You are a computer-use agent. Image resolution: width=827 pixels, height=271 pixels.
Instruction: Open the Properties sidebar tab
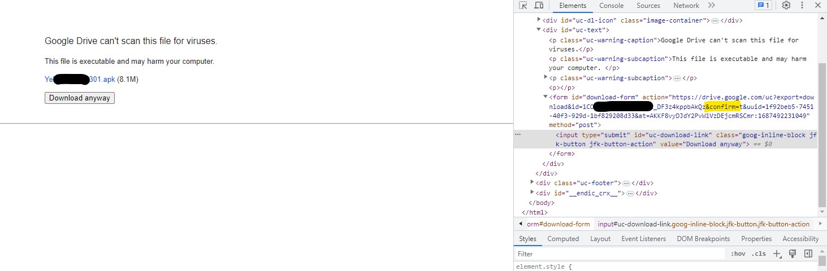point(756,239)
